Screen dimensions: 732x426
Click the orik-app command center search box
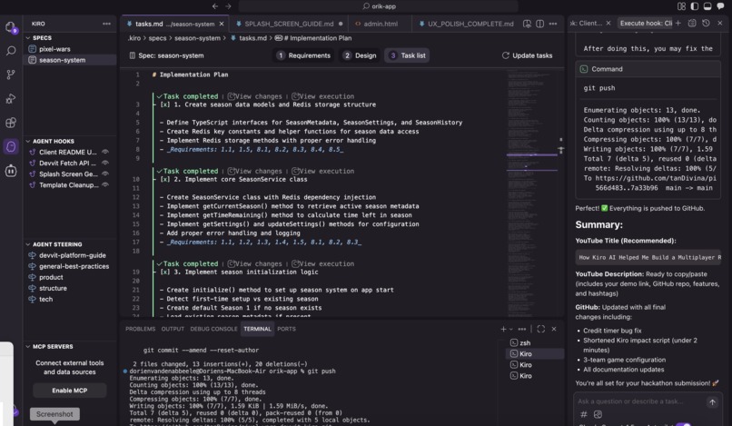379,6
